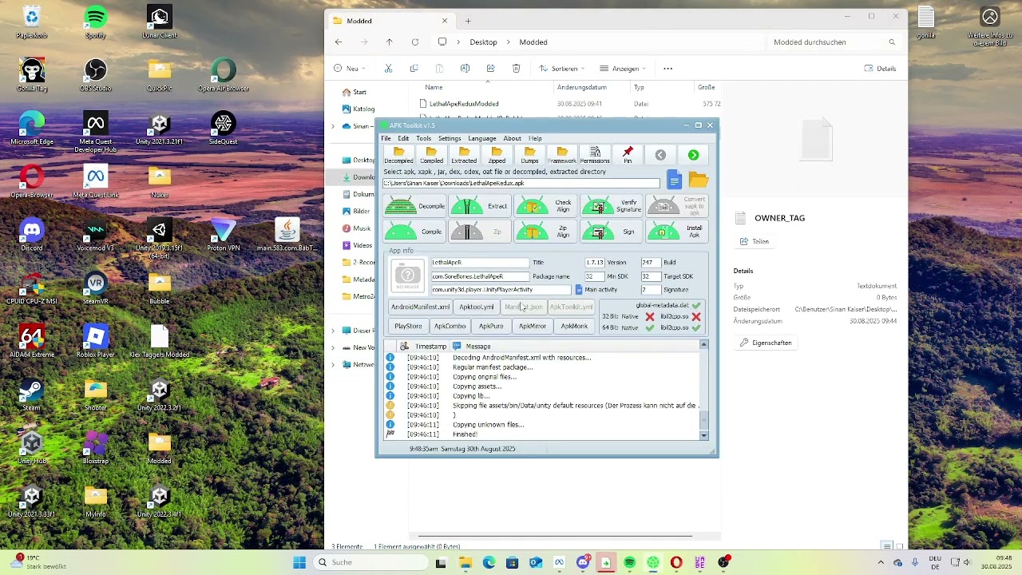The width and height of the screenshot is (1022, 575).
Task: Add a new tab in File Explorer
Action: [468, 21]
